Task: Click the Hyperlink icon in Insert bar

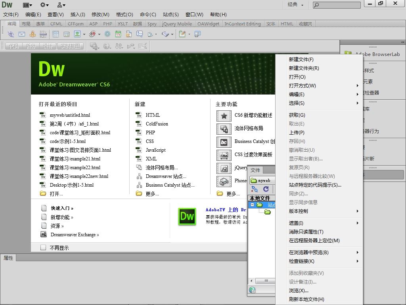Action: tap(11, 34)
